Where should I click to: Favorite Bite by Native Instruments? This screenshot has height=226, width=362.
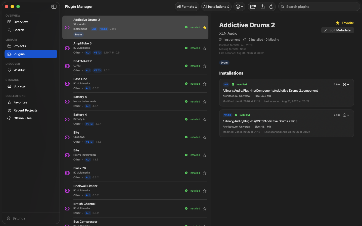pos(205,155)
